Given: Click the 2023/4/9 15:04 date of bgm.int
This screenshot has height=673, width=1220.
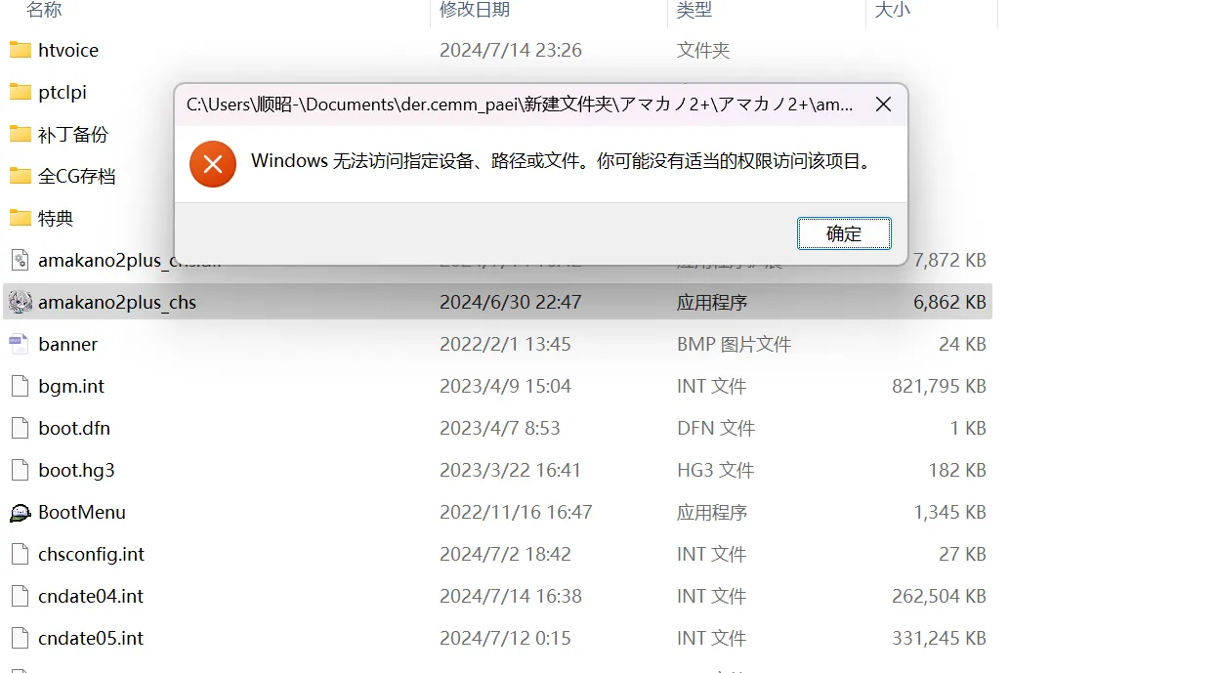Looking at the screenshot, I should (505, 386).
